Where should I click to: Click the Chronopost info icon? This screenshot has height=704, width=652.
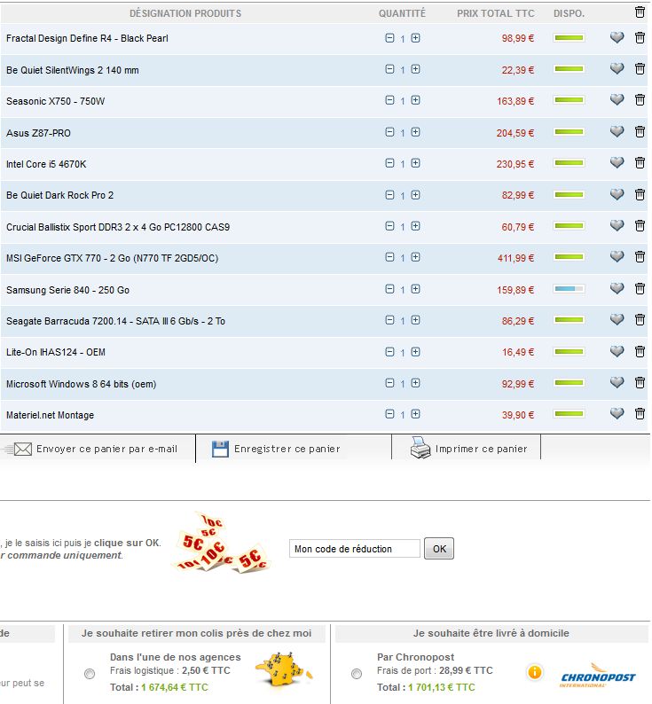535,672
